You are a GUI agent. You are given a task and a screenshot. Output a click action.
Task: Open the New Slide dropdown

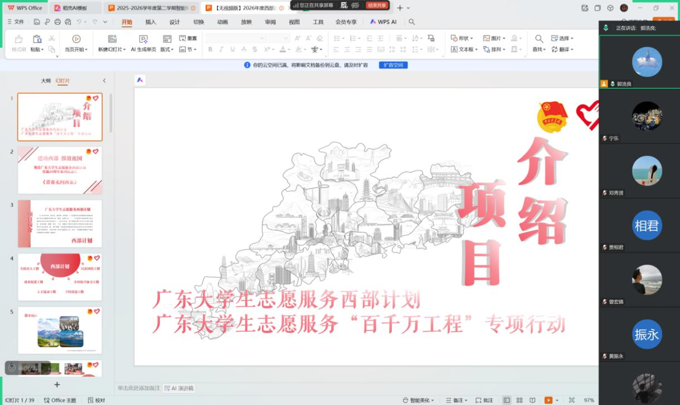click(x=112, y=50)
